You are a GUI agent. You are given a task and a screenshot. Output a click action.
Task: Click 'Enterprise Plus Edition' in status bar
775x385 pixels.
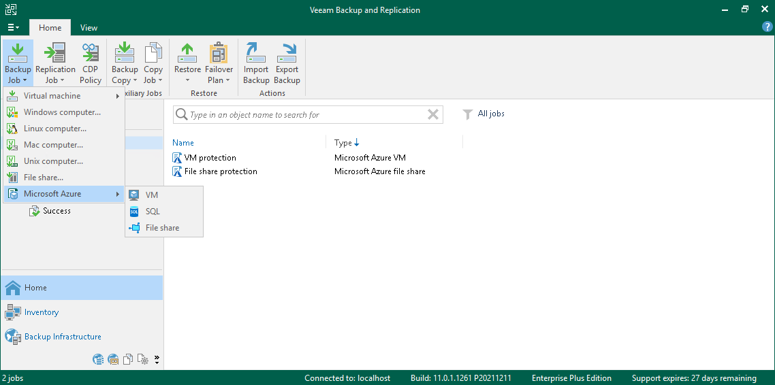[x=571, y=378]
